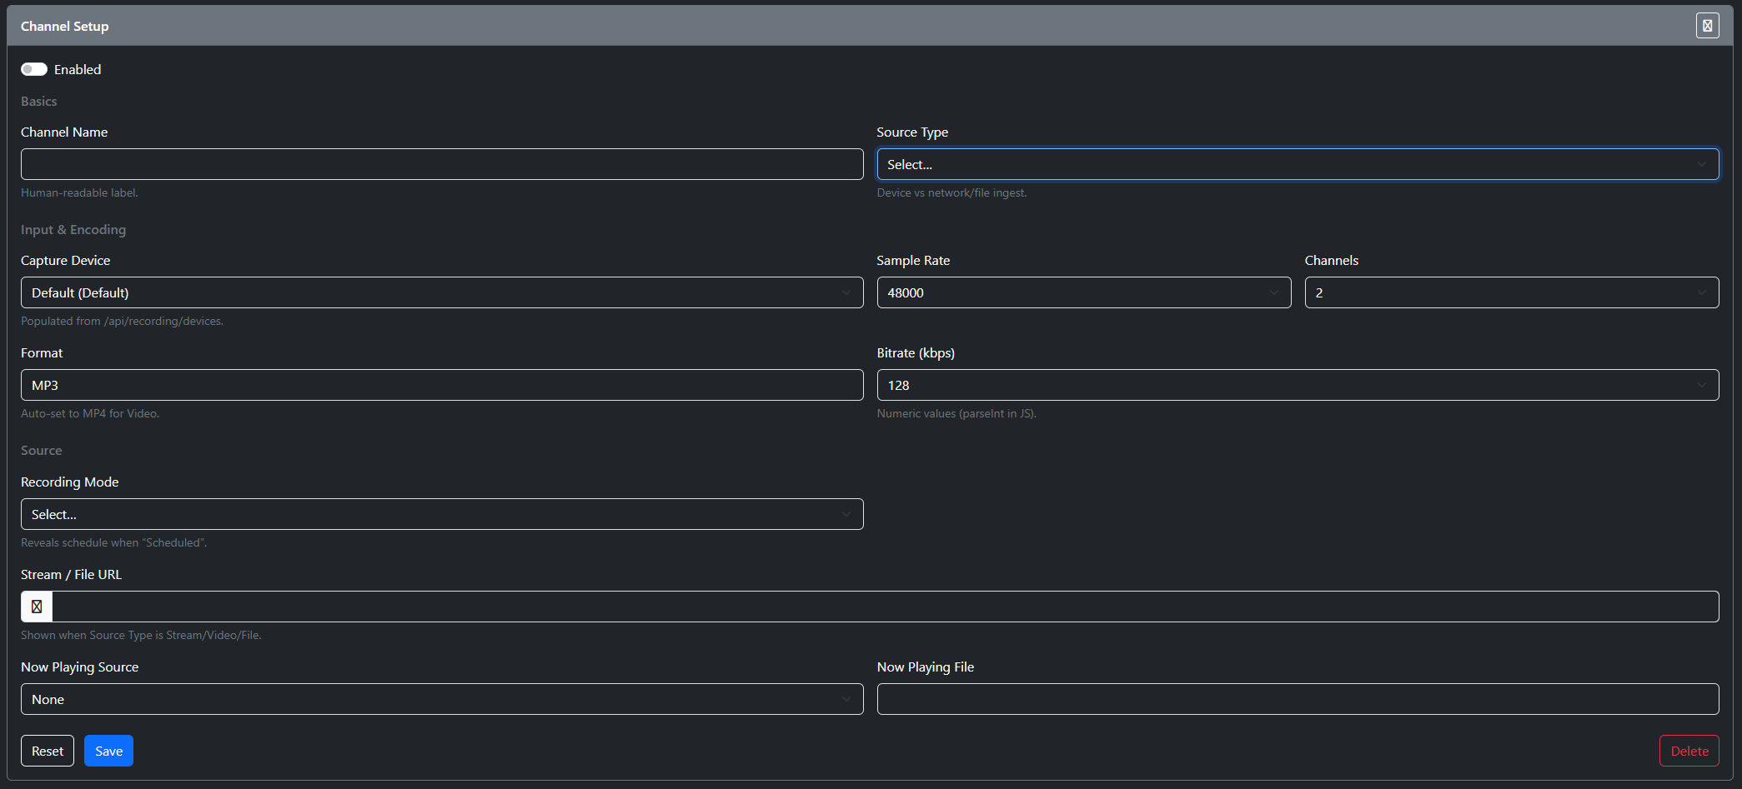Viewport: 1742px width, 789px height.
Task: Focus the Format field containing MP3
Action: (x=441, y=386)
